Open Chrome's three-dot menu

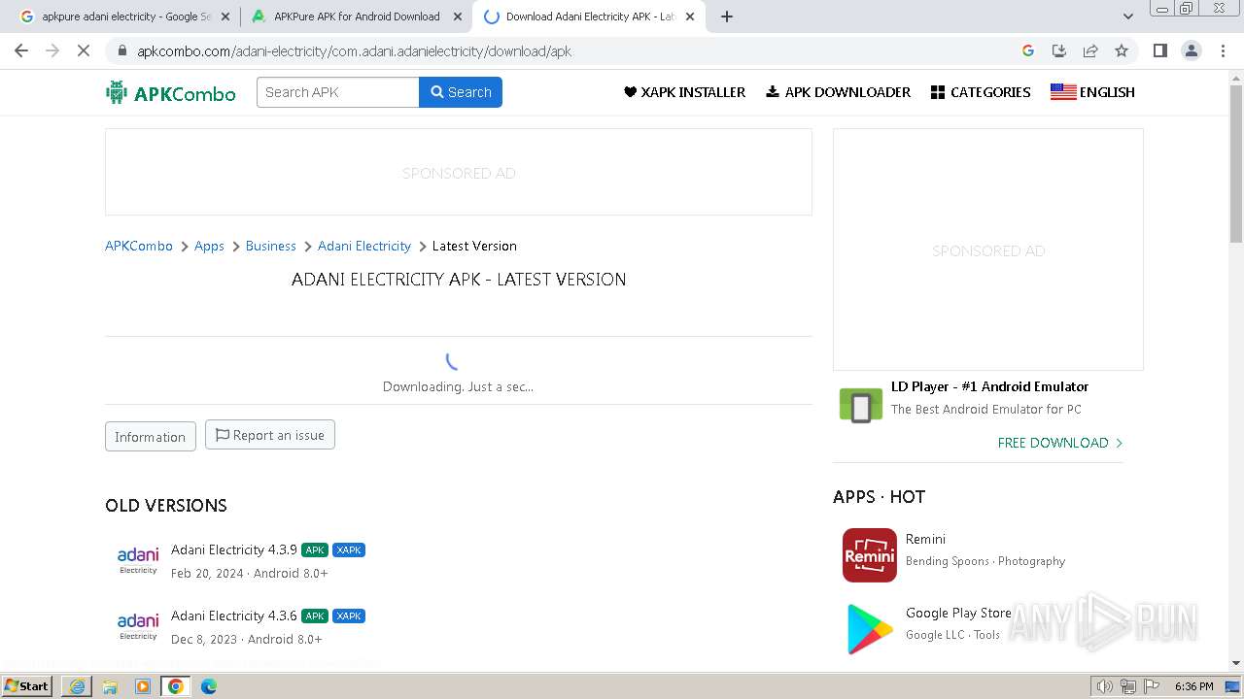pos(1223,50)
